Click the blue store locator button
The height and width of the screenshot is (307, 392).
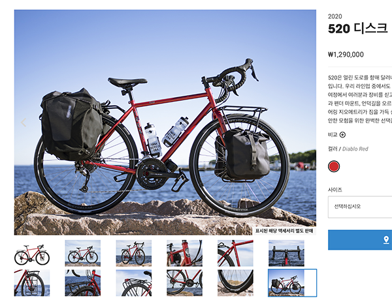point(360,240)
